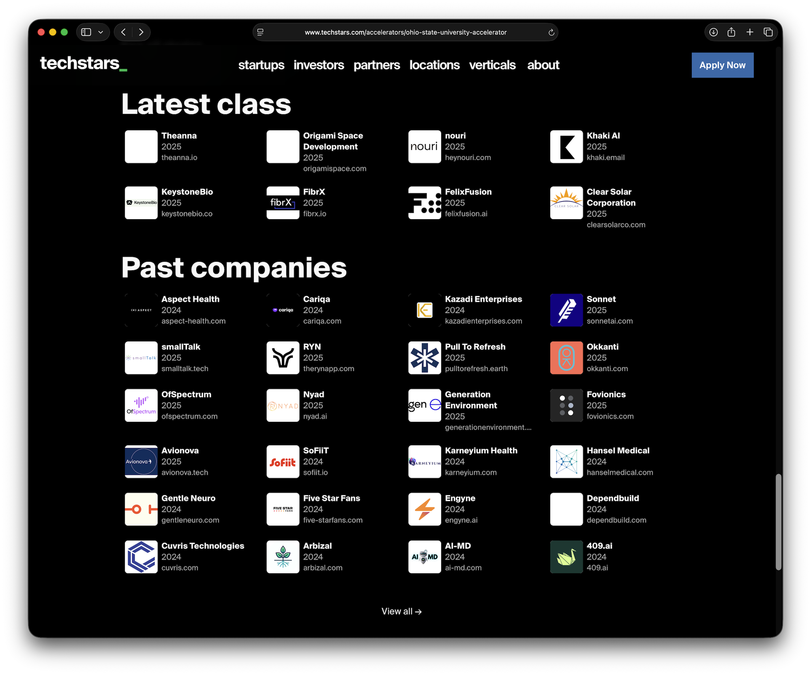Click the Sonnet company logo
Image resolution: width=811 pixels, height=675 pixels.
coord(566,310)
